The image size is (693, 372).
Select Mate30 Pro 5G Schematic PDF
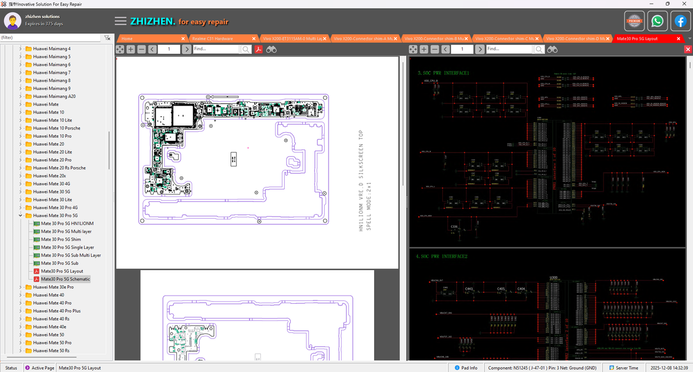tap(66, 279)
